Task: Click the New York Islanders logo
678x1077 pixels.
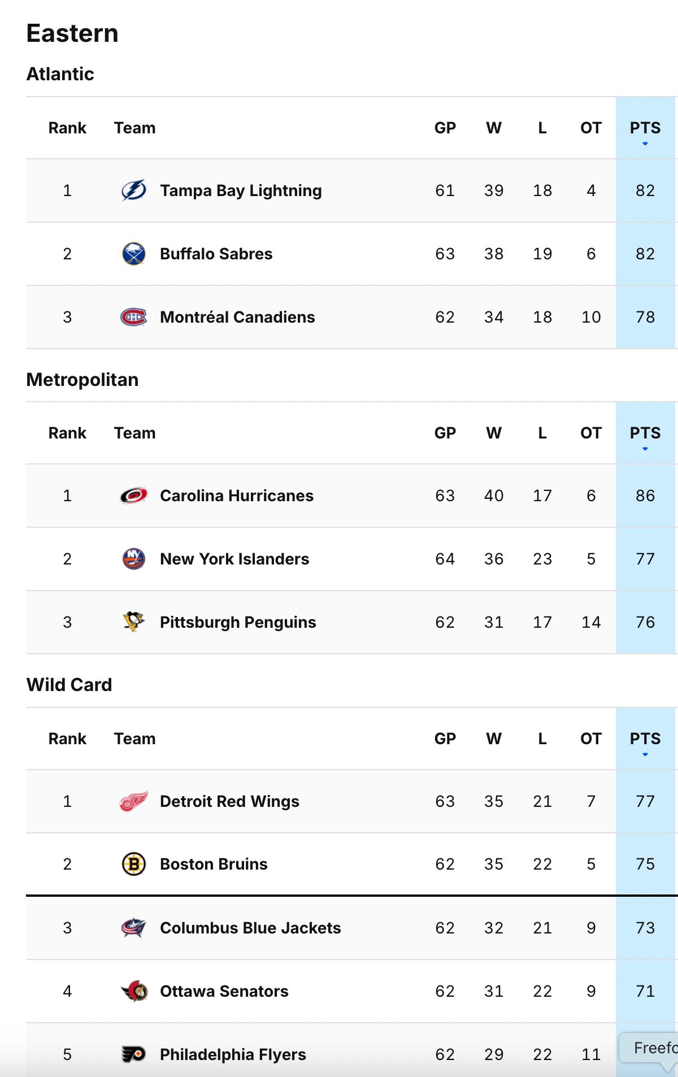Action: pyautogui.click(x=134, y=559)
